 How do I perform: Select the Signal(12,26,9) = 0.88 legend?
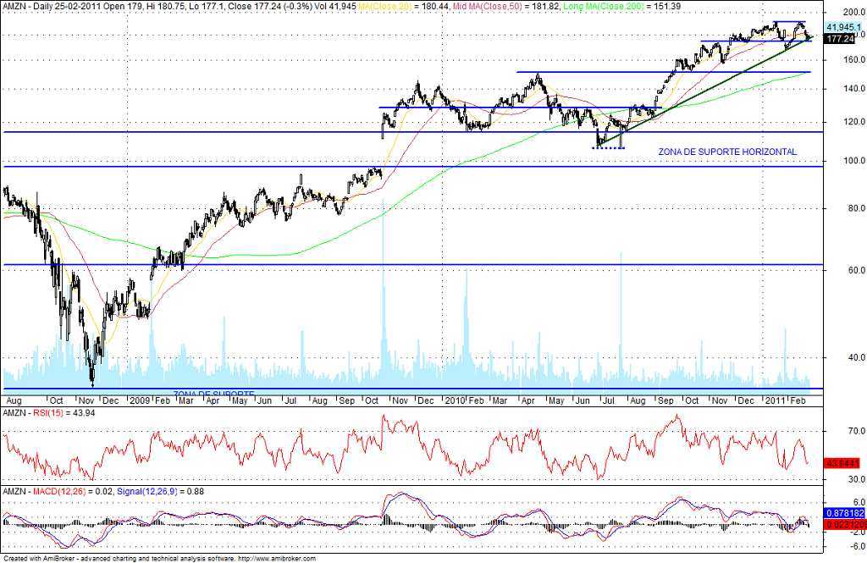(x=160, y=492)
